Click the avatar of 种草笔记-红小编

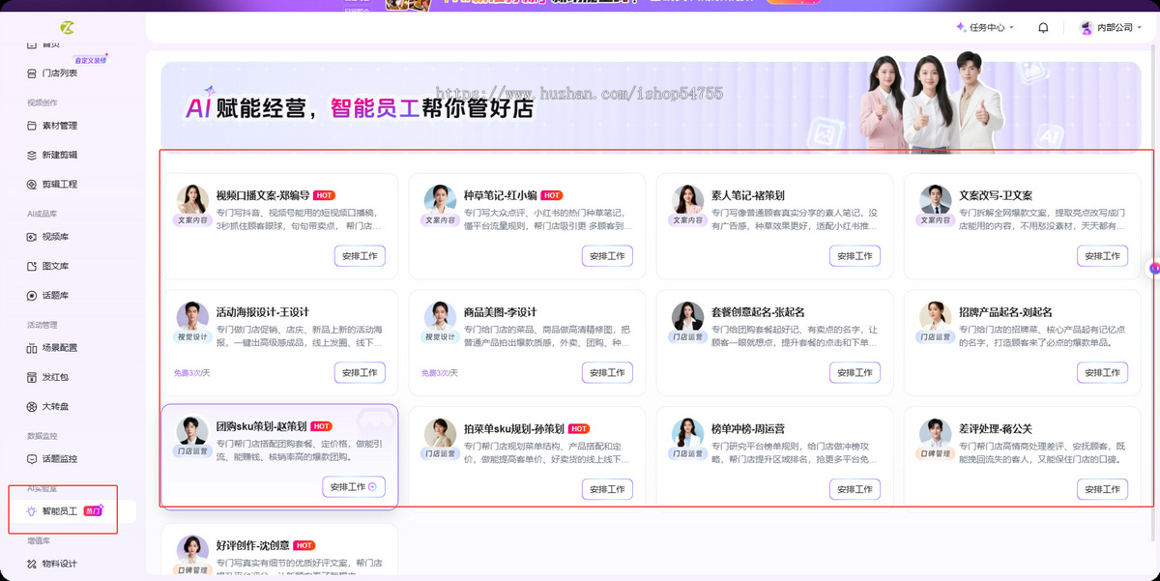440,200
